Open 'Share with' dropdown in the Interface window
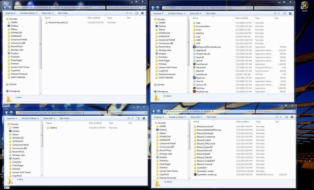The height and width of the screenshot is (190, 314). coord(49,118)
